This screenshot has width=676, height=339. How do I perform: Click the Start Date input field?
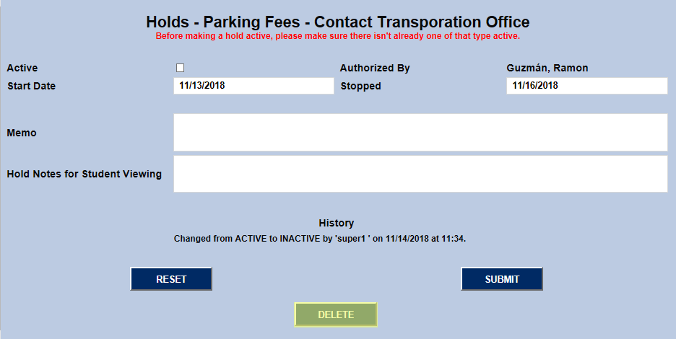pyautogui.click(x=253, y=86)
